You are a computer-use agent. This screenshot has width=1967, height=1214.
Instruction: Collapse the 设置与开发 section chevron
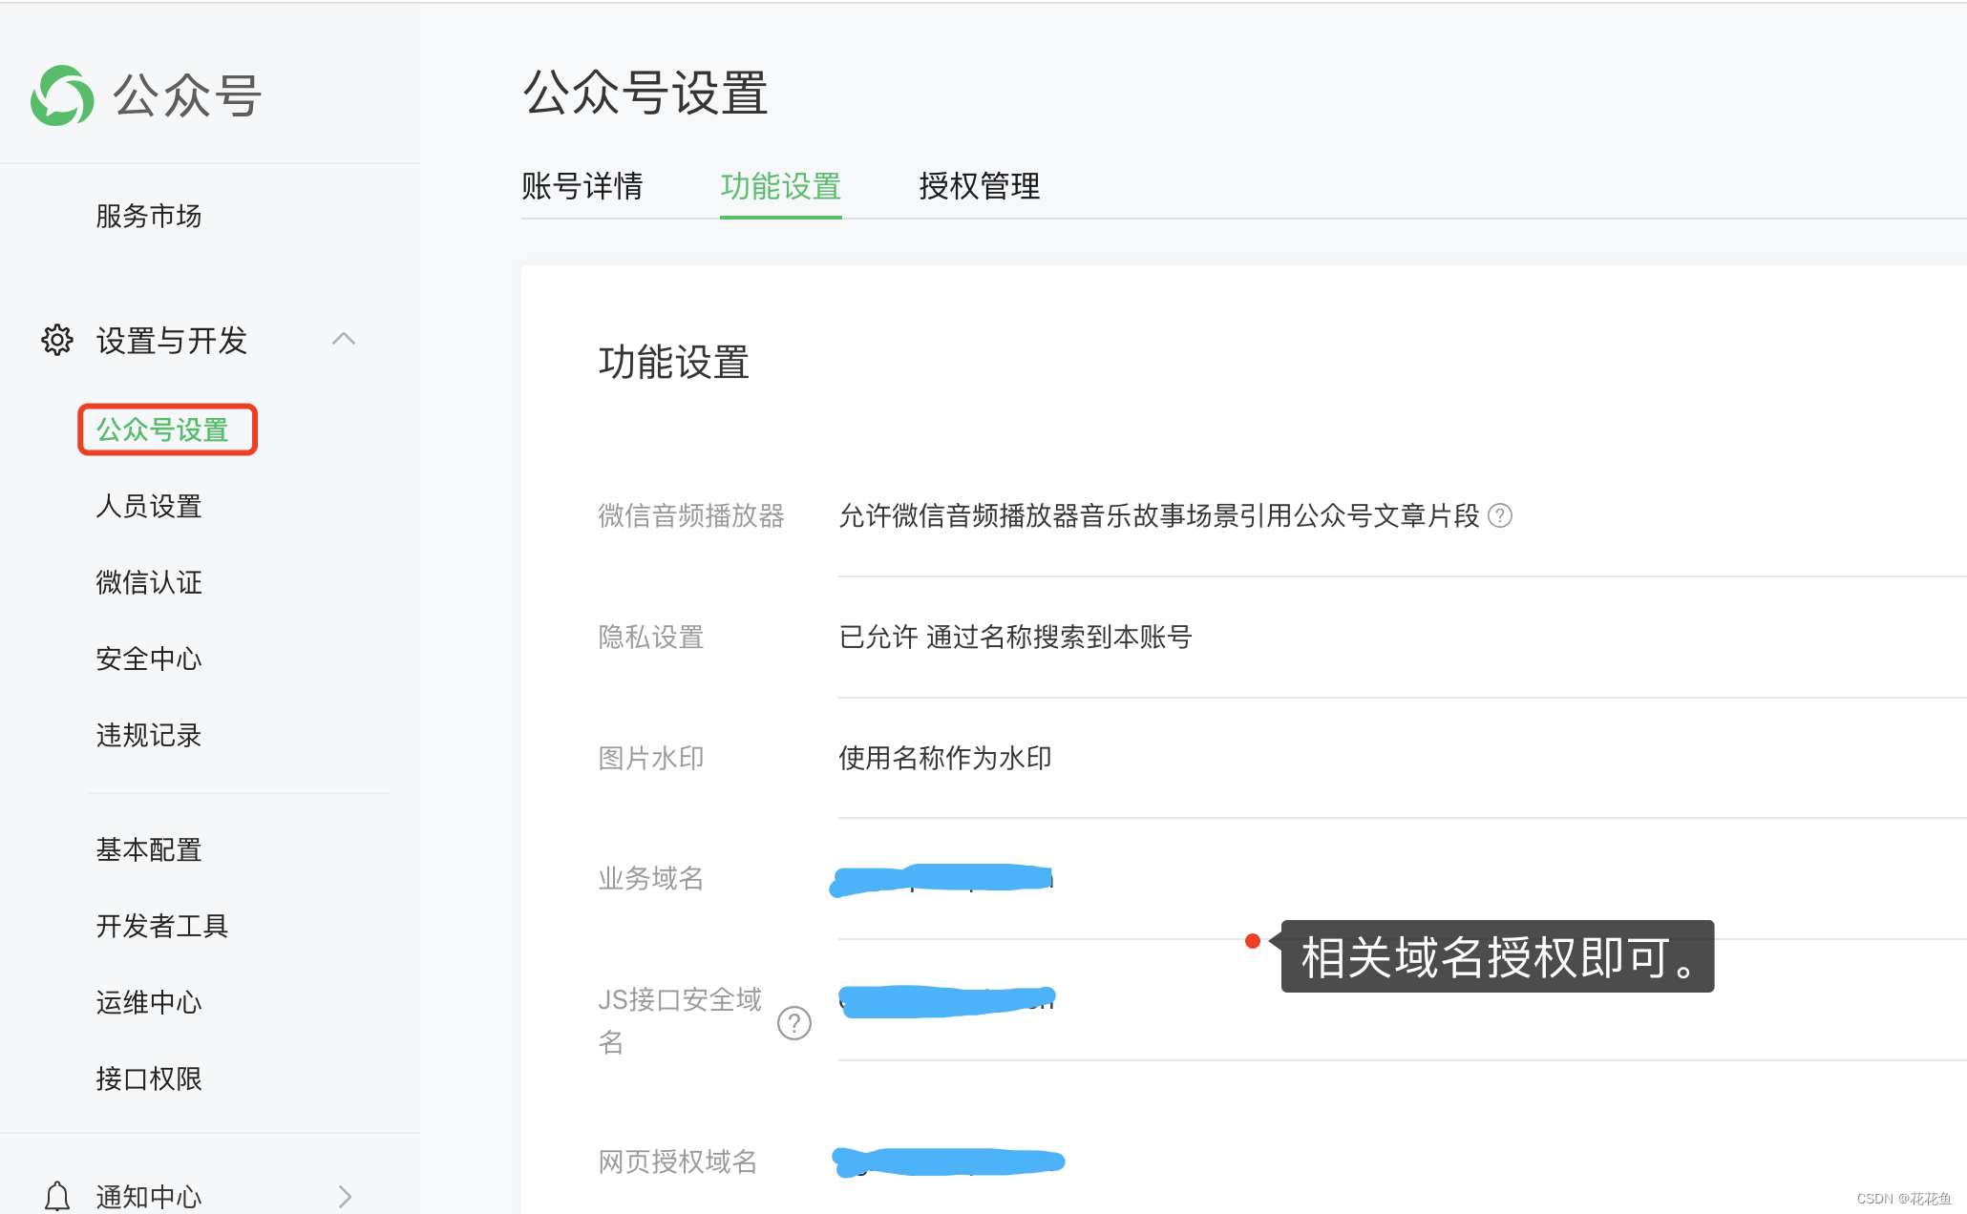(x=344, y=339)
